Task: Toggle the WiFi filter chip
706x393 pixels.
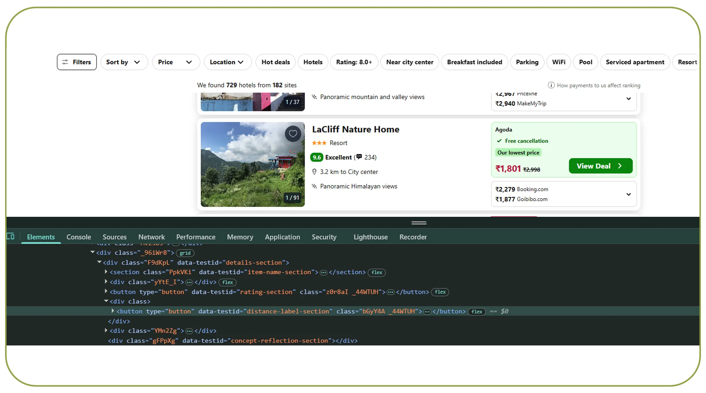Action: [x=559, y=62]
